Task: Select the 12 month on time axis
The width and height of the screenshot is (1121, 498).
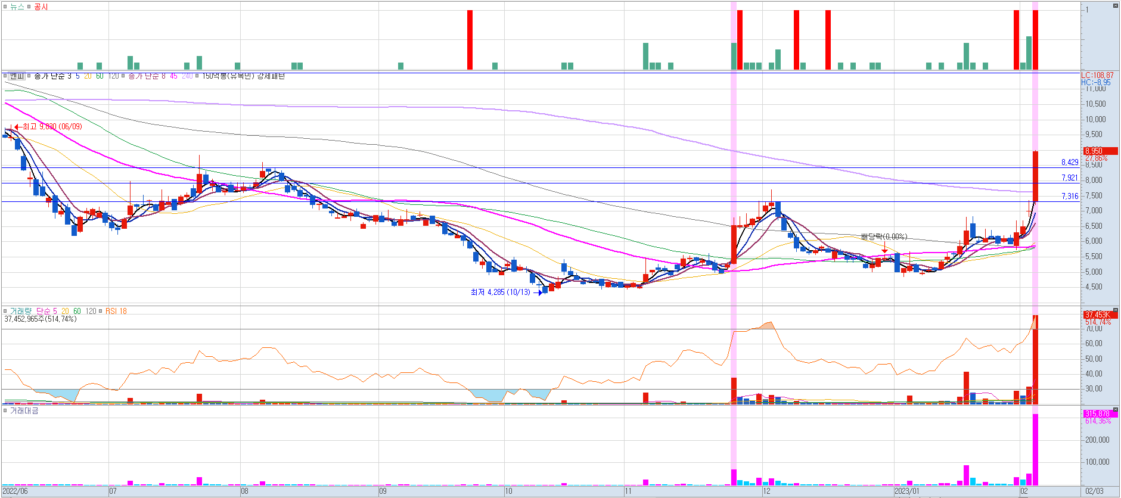Action: [766, 491]
